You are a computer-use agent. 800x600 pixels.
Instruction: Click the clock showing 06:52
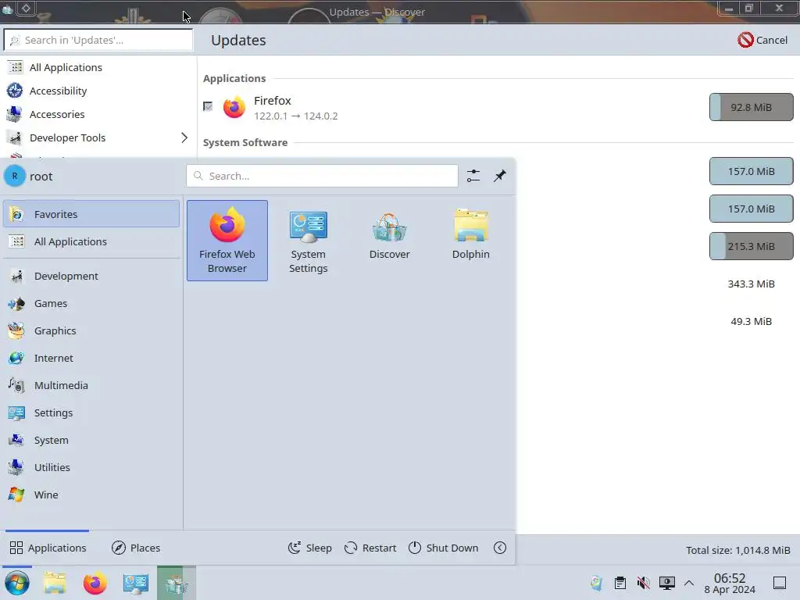click(x=730, y=583)
